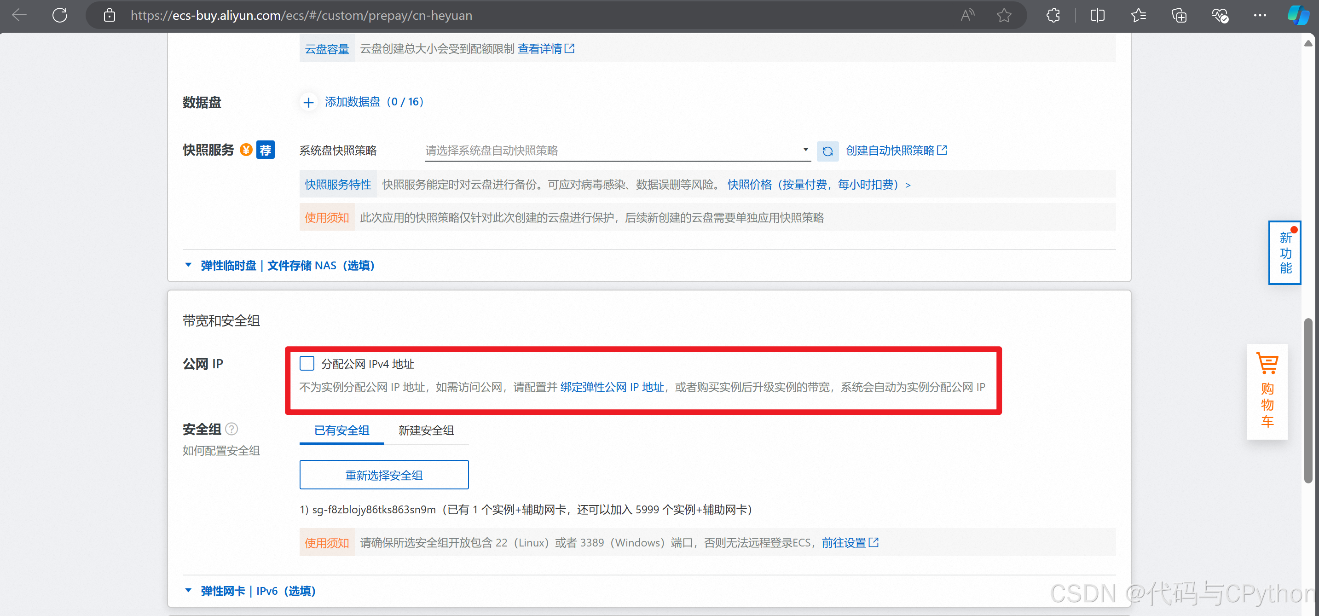The height and width of the screenshot is (616, 1319).
Task: Open shopping cart 购物车 panel
Action: [x=1267, y=391]
